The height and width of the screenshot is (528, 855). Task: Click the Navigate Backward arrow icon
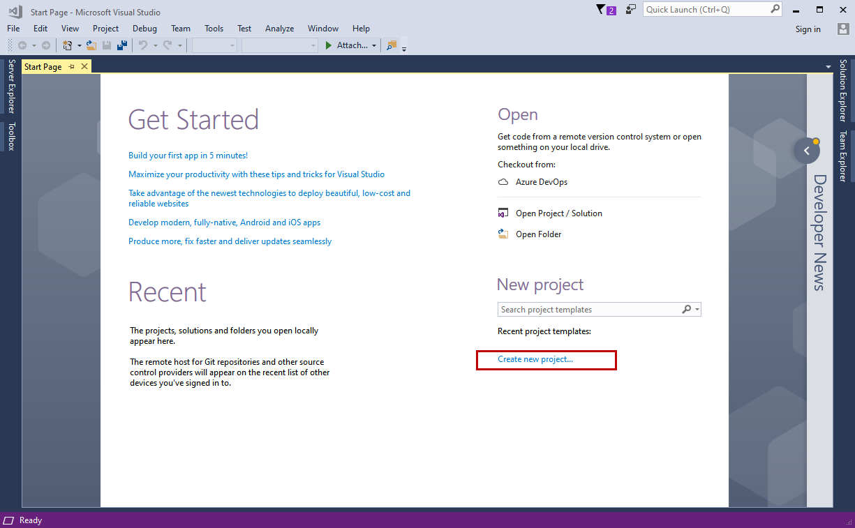pos(22,45)
